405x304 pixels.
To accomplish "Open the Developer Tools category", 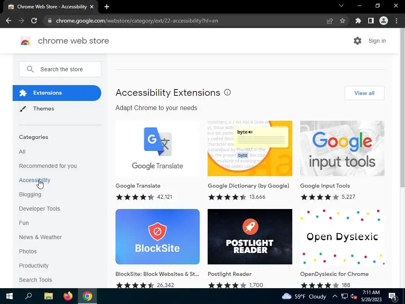I will pyautogui.click(x=40, y=209).
